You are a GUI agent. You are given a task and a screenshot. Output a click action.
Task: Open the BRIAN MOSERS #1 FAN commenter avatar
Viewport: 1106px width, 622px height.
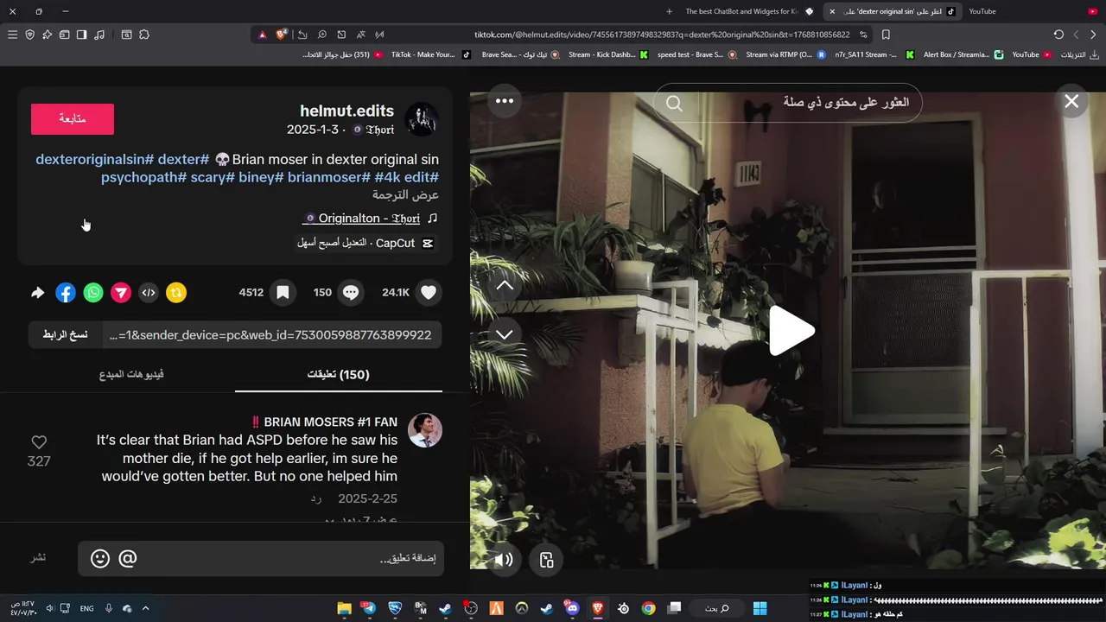click(x=425, y=430)
